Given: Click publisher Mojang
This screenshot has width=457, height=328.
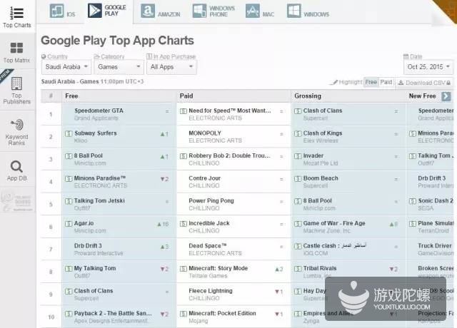Looking at the screenshot, I should click(199, 321).
